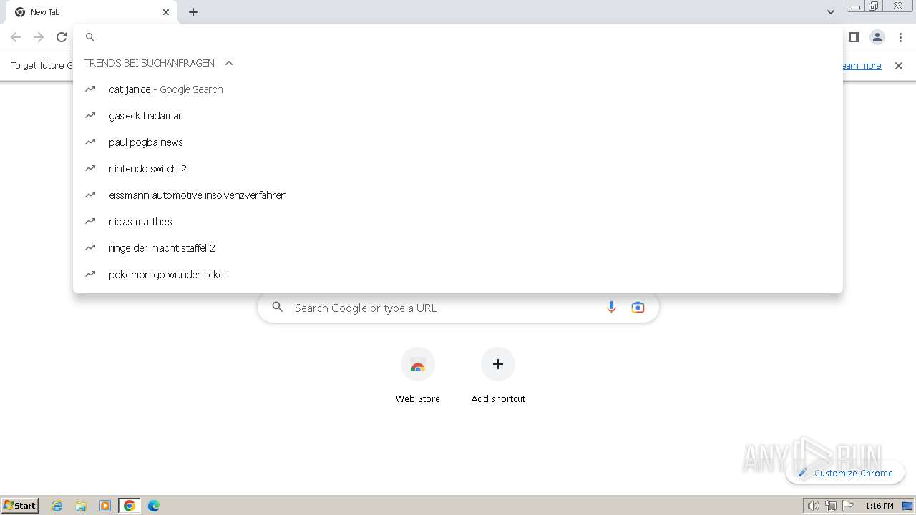
Task: Select suggestion paul pogba news
Action: 458,142
